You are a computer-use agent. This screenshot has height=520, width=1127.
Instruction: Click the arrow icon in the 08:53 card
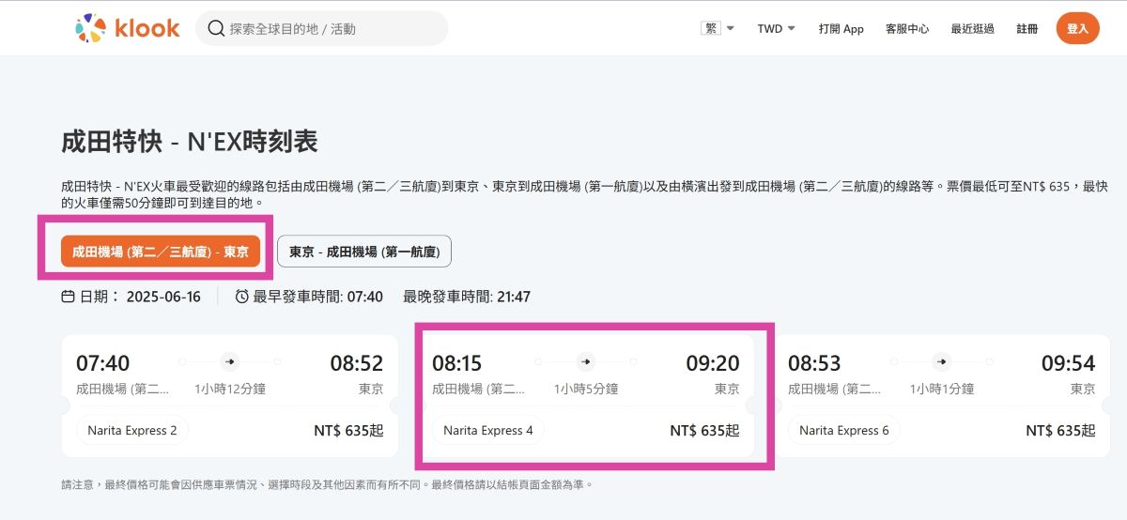942,361
